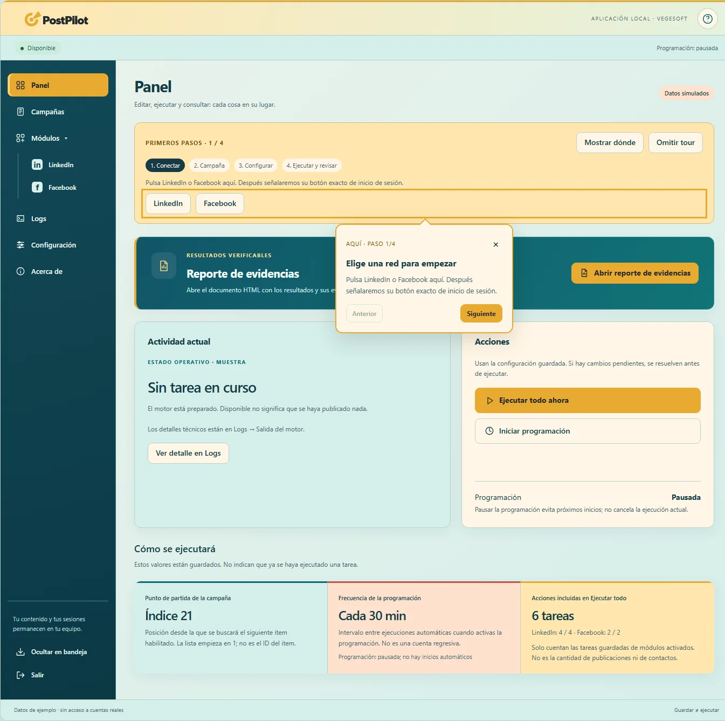The height and width of the screenshot is (721, 725).
Task: Select tour step 4. Ejecutar y revisar
Action: pyautogui.click(x=312, y=166)
